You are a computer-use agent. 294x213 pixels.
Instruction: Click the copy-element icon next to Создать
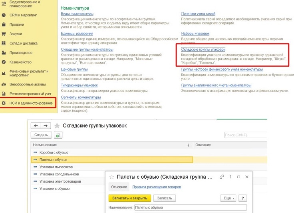coord(58,135)
